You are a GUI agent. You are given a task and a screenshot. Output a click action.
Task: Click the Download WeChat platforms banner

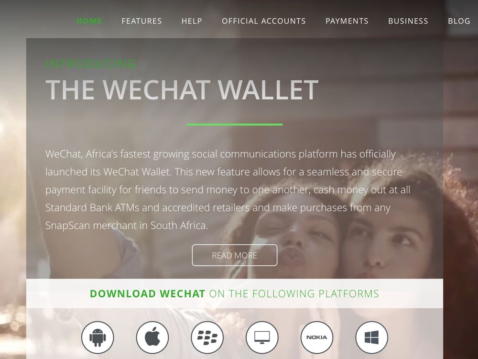(x=234, y=293)
